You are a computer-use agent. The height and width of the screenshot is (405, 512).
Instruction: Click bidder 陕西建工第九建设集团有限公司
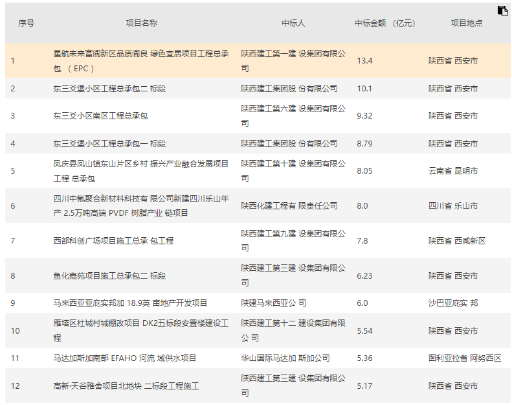point(293,241)
